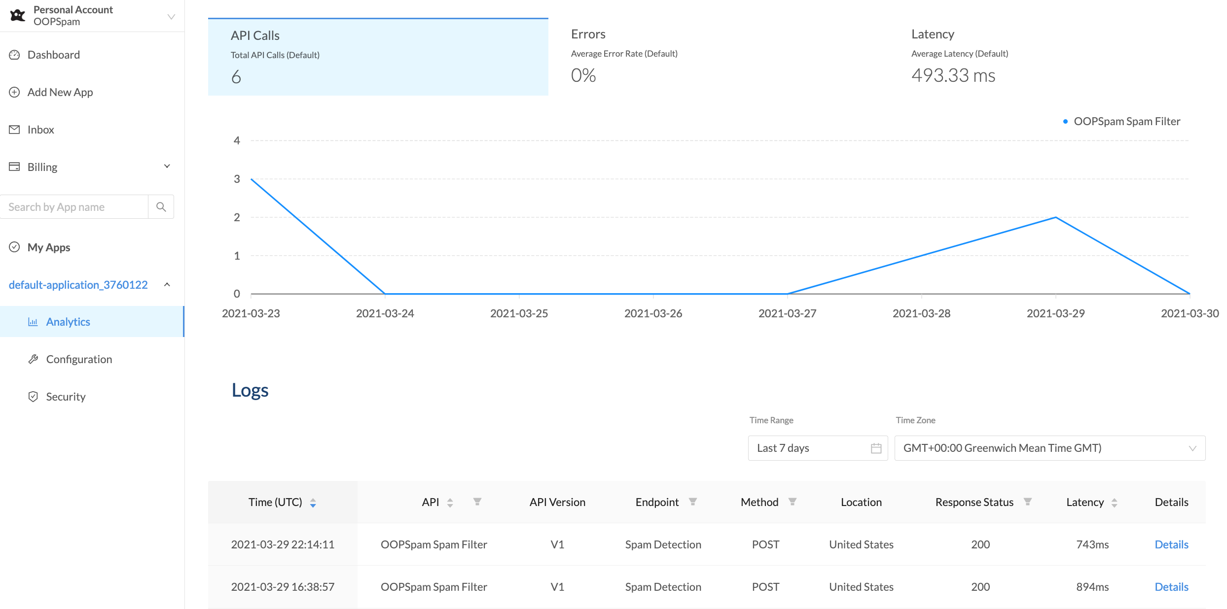Switch to the Errors metric tab

719,57
